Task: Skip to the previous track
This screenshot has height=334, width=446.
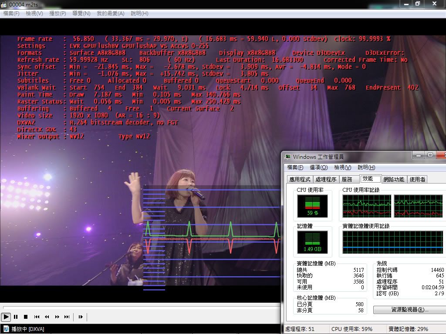Action: [37, 317]
